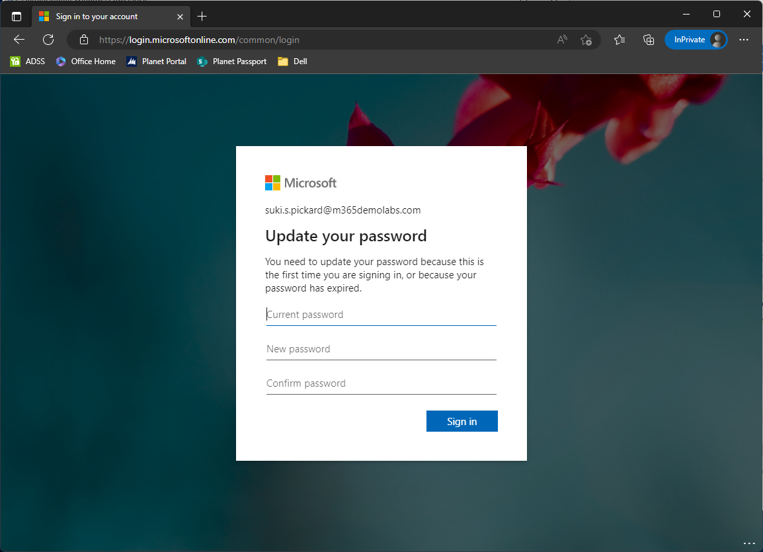Expand the Dell bookmarks folder

[x=293, y=61]
